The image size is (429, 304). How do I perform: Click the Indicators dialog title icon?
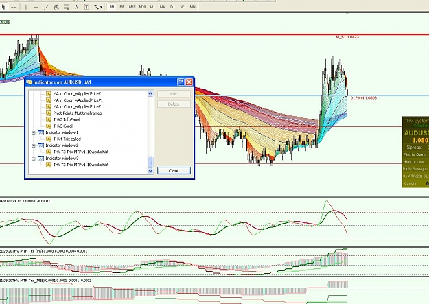(29, 82)
